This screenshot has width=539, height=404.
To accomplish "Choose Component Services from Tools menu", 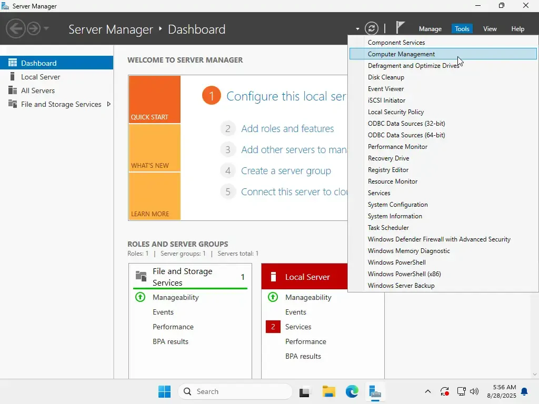I will (x=443, y=42).
